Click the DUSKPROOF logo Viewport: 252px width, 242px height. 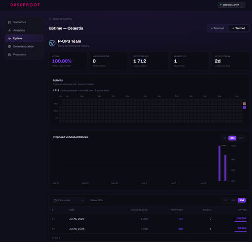click(25, 5)
